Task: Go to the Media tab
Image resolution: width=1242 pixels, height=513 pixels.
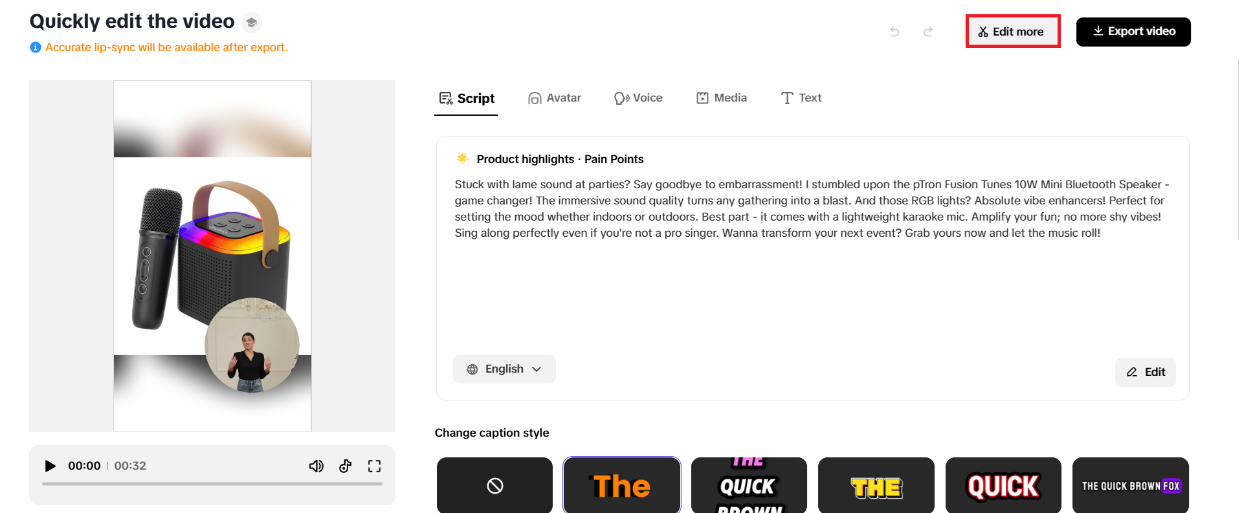Action: click(x=722, y=98)
